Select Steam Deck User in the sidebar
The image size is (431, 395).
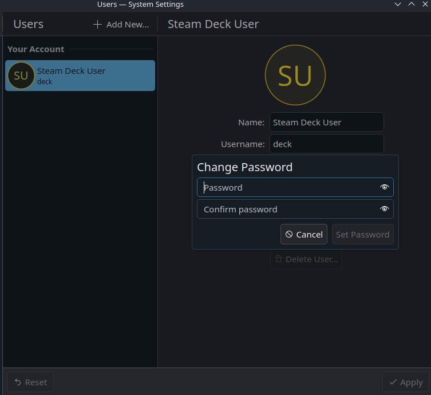pos(80,76)
